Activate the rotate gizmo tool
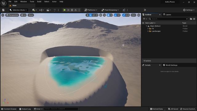The height and width of the screenshot is (111, 197). pyautogui.click(x=94, y=15)
